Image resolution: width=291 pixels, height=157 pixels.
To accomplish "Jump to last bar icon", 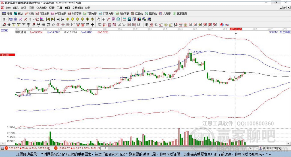I will (53, 19).
